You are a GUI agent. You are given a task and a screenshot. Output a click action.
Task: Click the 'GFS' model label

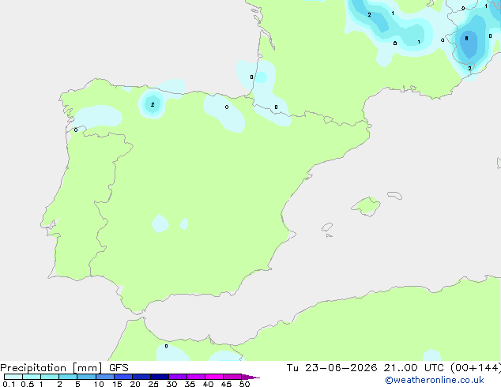(x=119, y=368)
